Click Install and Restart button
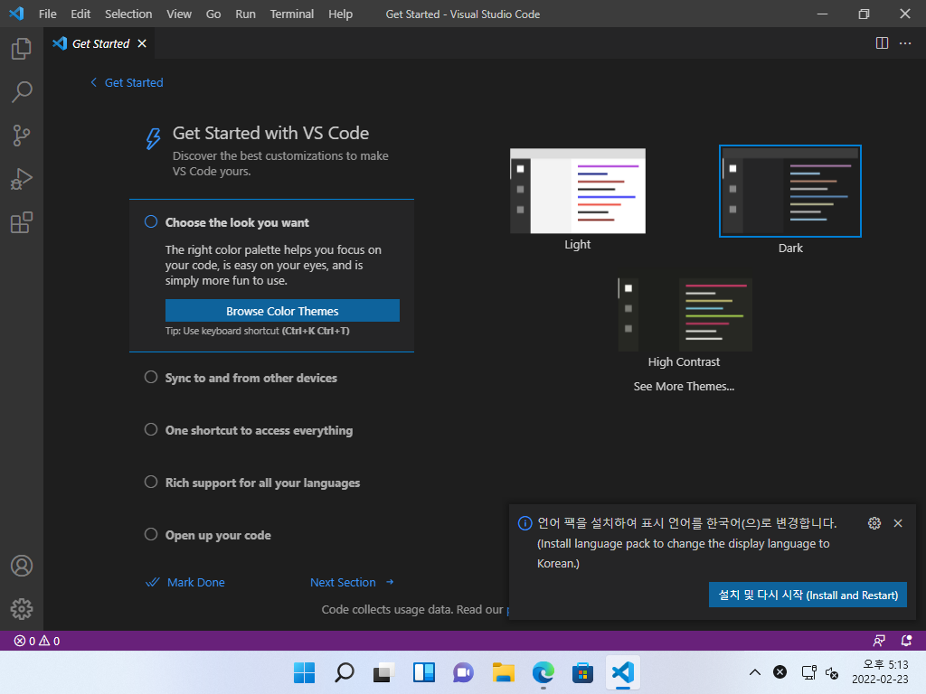The image size is (926, 694). [x=808, y=595]
